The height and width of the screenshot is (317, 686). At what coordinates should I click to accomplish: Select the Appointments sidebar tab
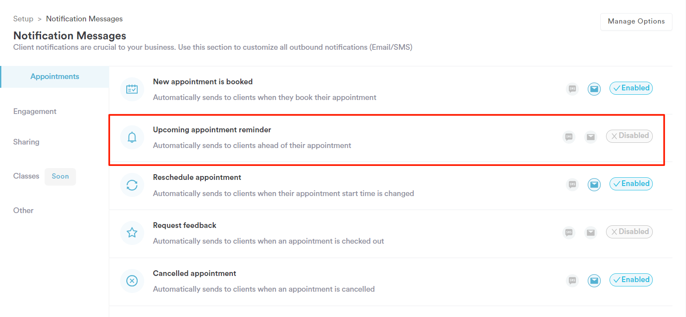(x=55, y=77)
